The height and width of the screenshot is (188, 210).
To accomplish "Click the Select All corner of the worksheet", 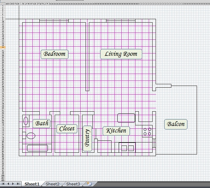I will [2, 4].
